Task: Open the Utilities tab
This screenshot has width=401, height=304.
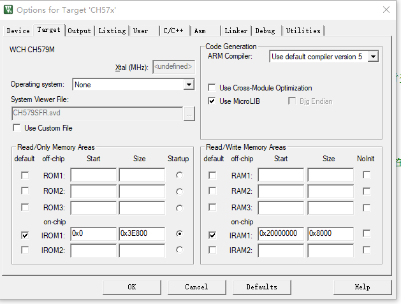Action: [303, 31]
